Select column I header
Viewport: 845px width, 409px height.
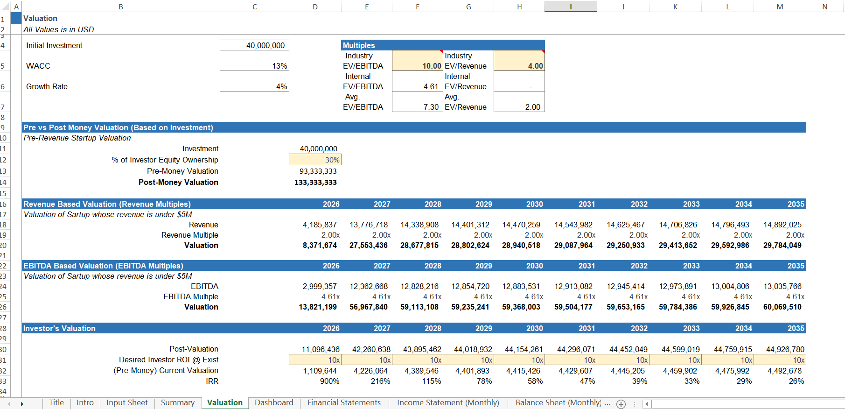tap(571, 7)
